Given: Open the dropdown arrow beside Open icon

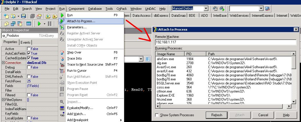Looking at the screenshot, I should coord(18,16).
